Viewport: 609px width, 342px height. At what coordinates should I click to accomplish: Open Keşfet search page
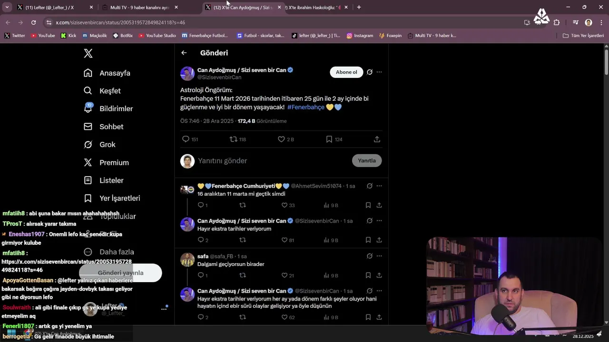tap(102, 91)
